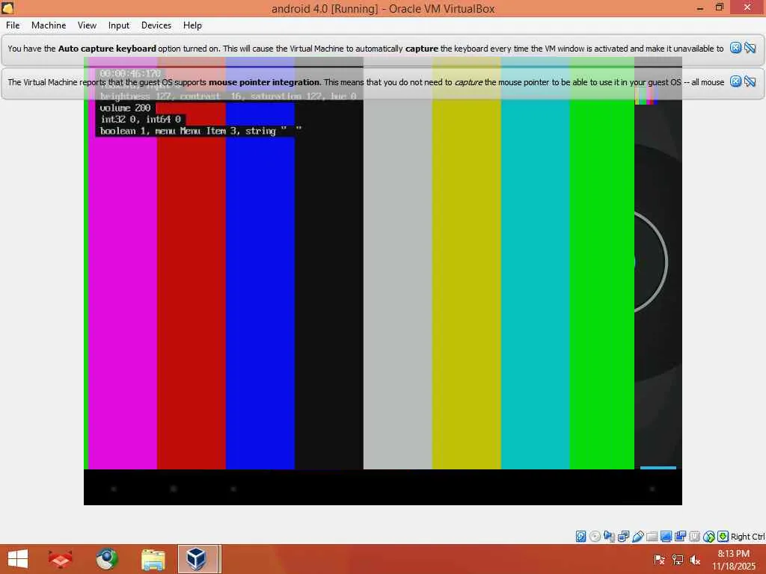This screenshot has width=766, height=574.
Task: Open the Machine menu
Action: (49, 25)
